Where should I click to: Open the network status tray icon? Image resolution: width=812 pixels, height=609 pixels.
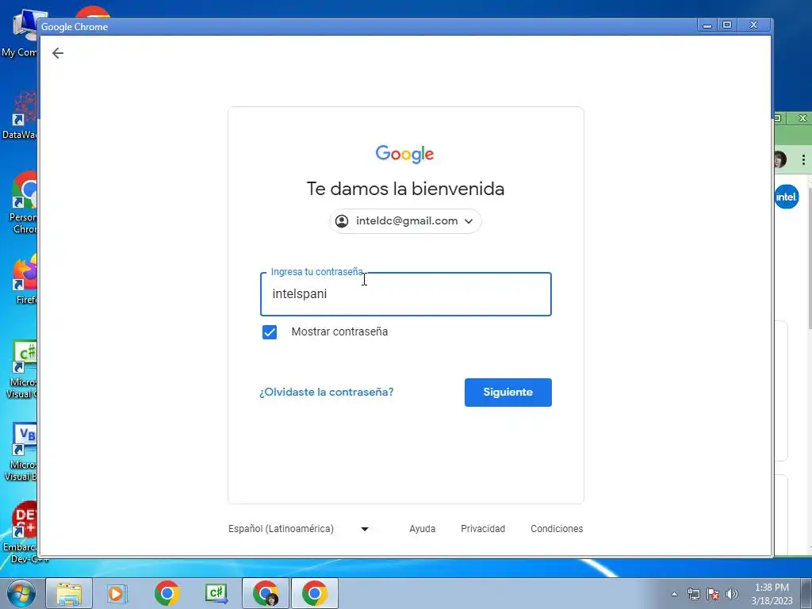click(693, 594)
